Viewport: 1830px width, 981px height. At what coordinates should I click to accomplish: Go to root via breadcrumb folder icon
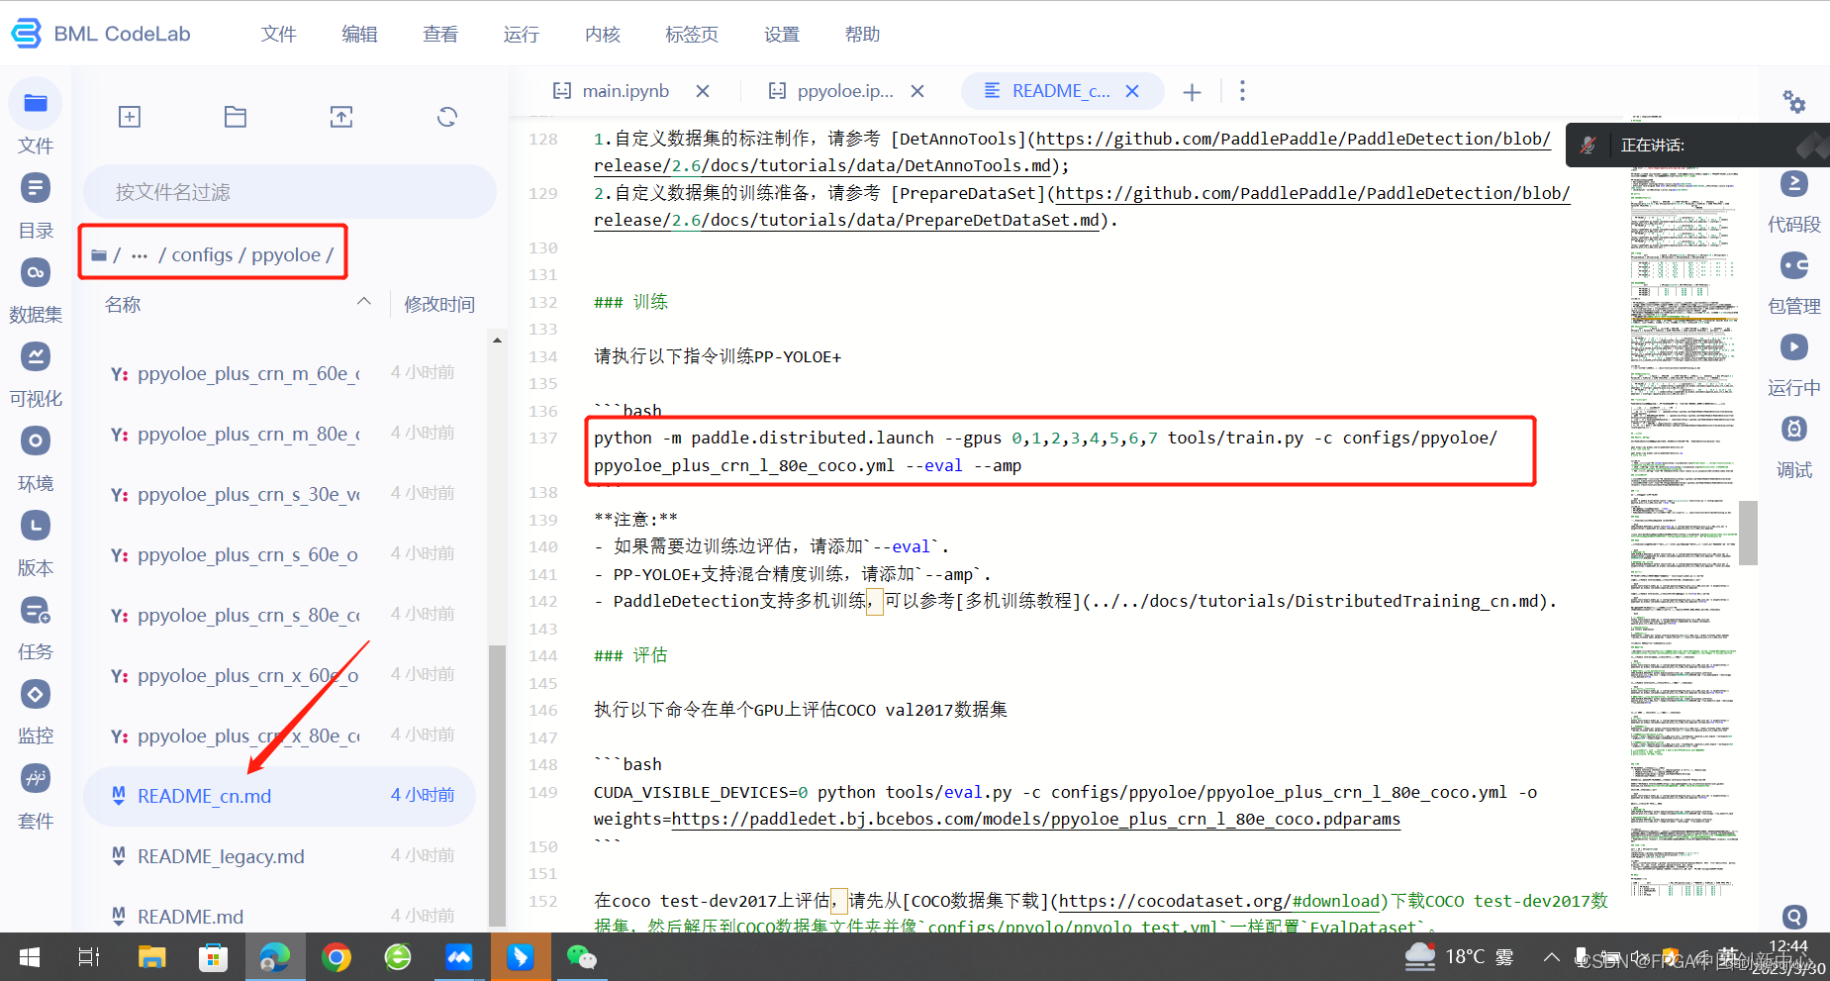click(99, 255)
